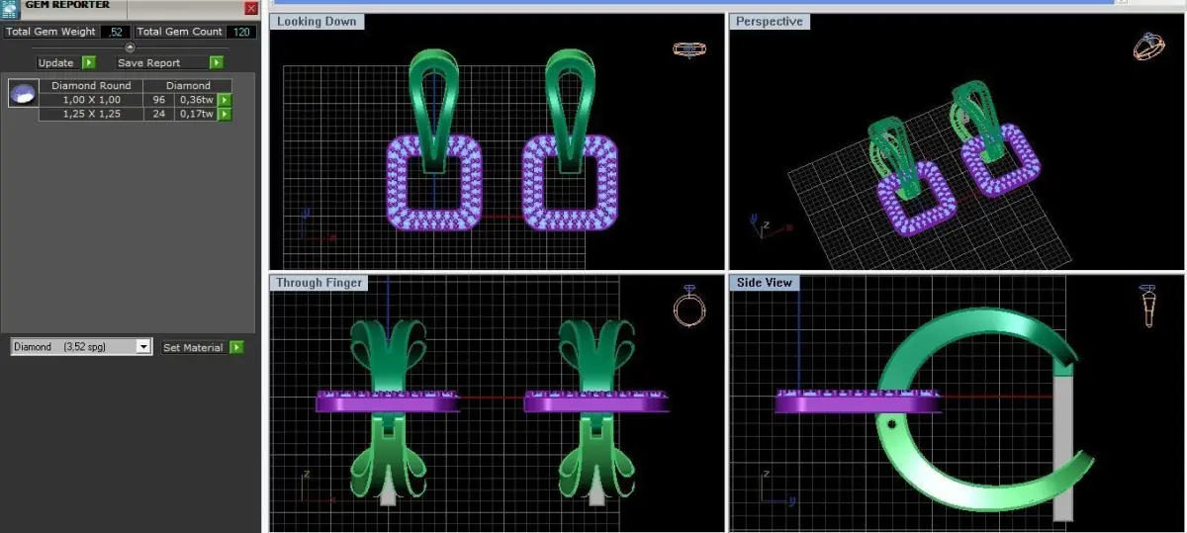Click the Perspective viewport label
The width and height of the screenshot is (1187, 533).
(x=769, y=21)
